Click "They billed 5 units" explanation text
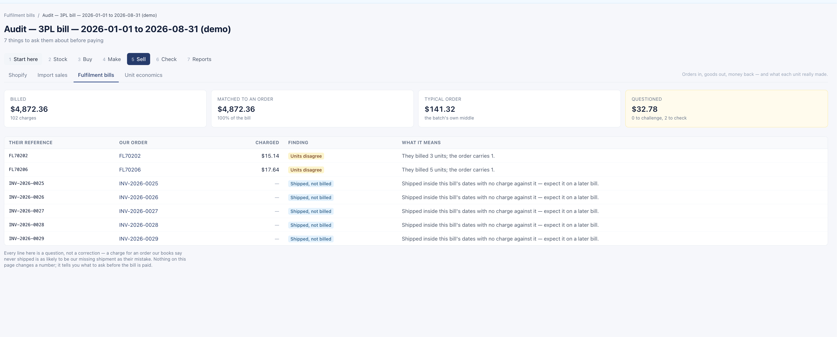 (x=448, y=170)
